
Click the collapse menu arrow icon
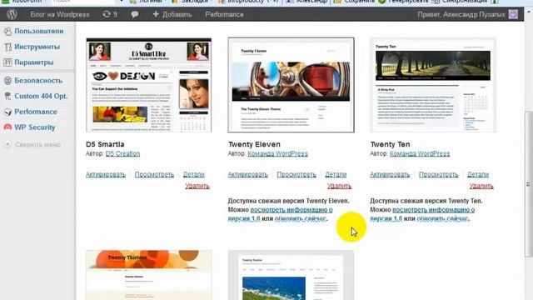click(7, 144)
